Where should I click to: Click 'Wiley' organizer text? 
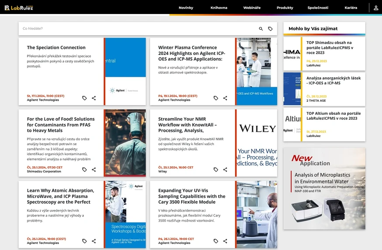pyautogui.click(x=162, y=171)
